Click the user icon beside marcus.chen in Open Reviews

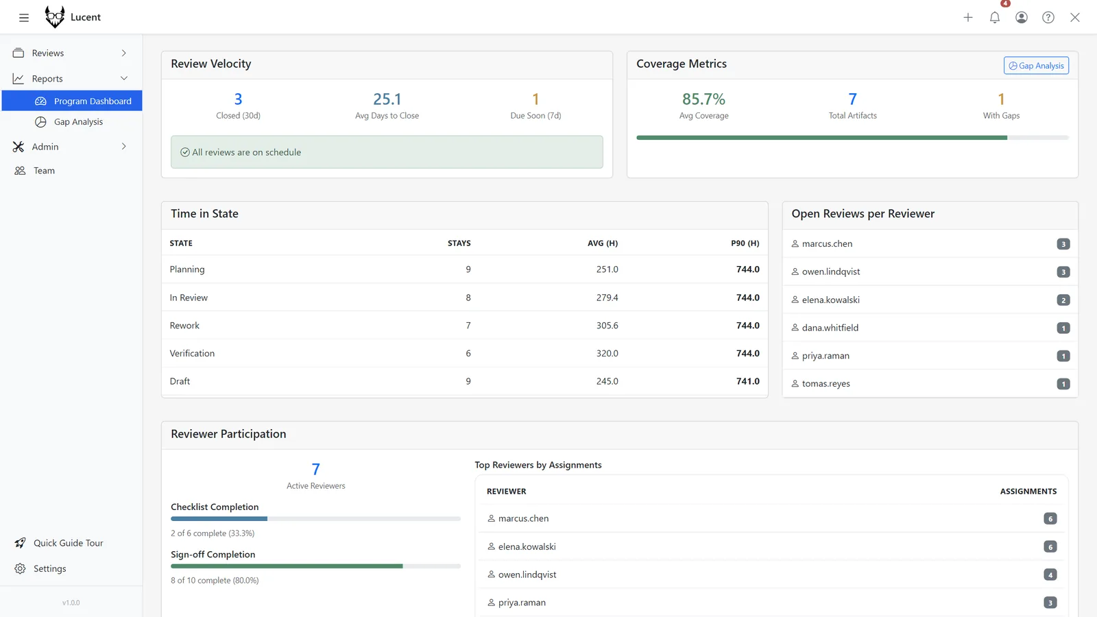[795, 244]
